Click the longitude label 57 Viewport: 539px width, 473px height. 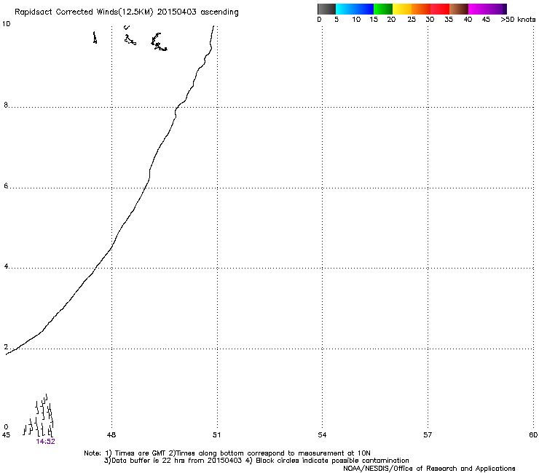[x=428, y=435]
